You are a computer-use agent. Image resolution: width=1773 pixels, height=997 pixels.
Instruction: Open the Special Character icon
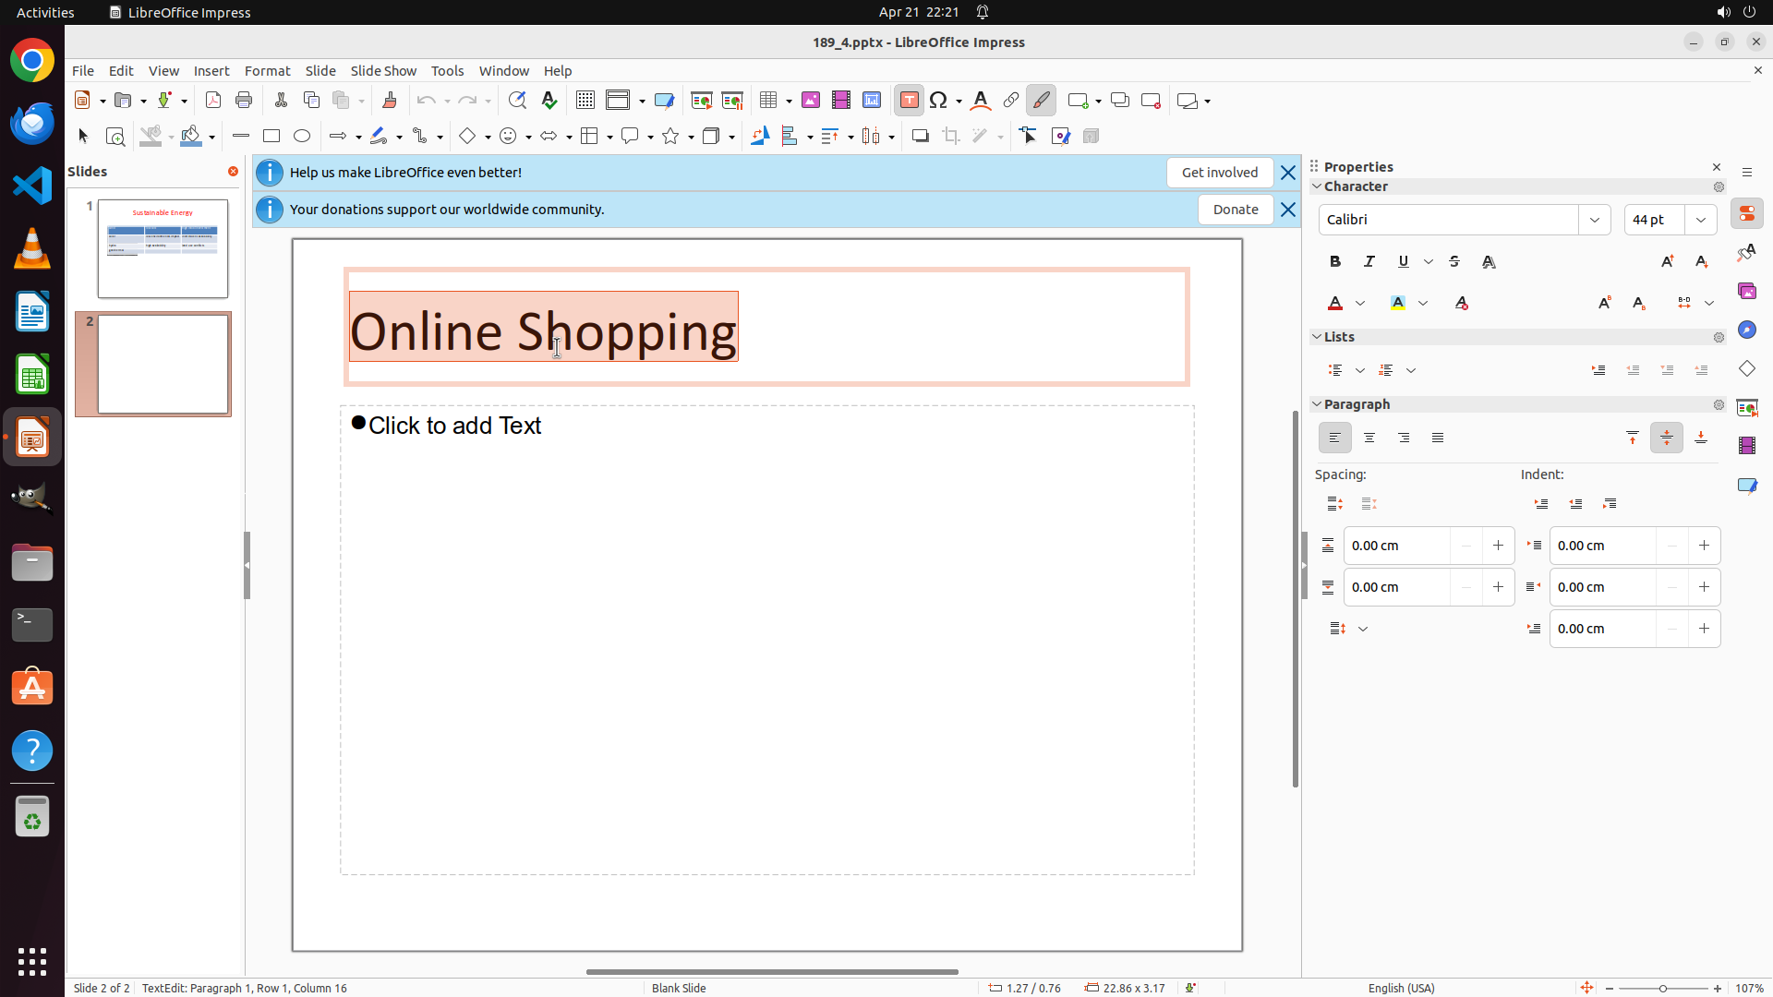[939, 101]
